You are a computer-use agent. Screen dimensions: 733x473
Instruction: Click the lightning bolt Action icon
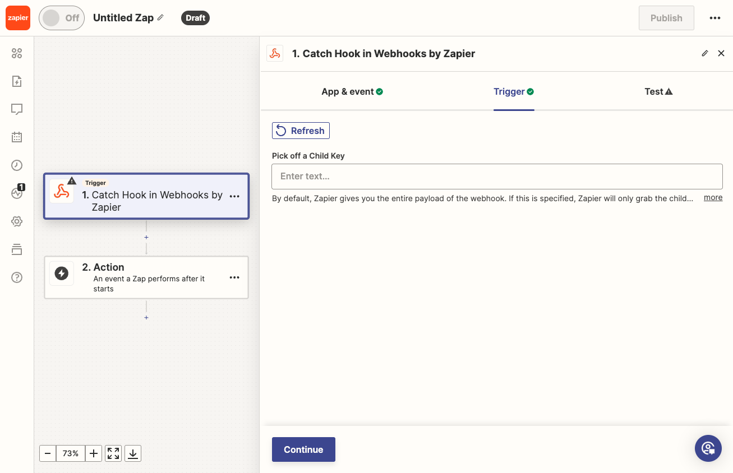coord(62,273)
